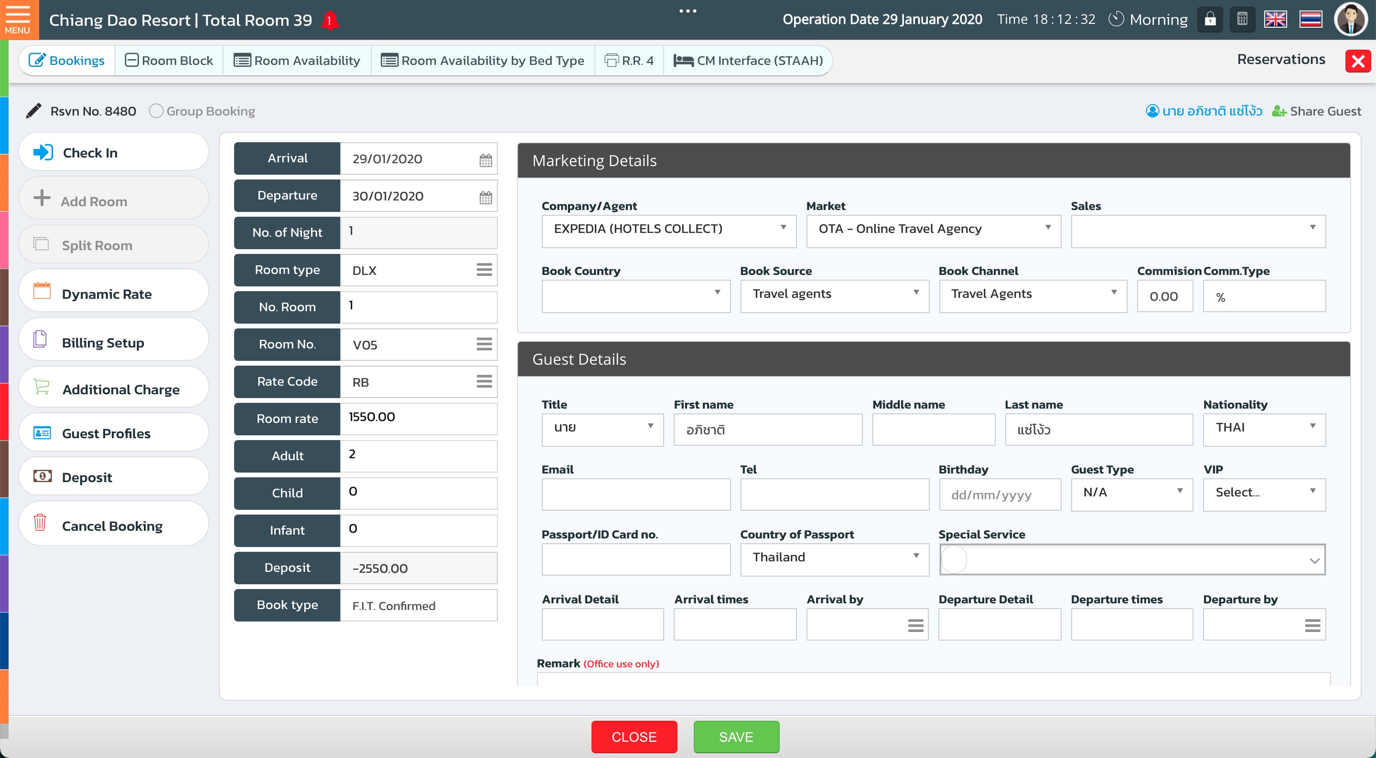1376x758 pixels.
Task: Open the Rate Code list icon
Action: coord(484,382)
